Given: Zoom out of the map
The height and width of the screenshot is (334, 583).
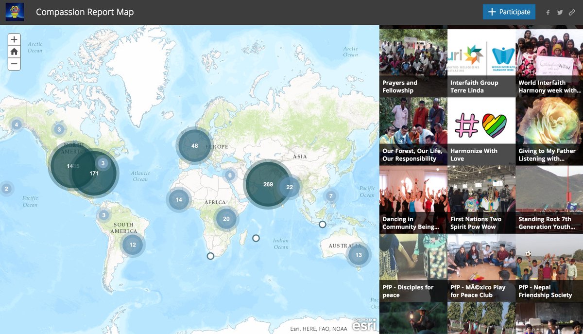Looking at the screenshot, I should 14,64.
